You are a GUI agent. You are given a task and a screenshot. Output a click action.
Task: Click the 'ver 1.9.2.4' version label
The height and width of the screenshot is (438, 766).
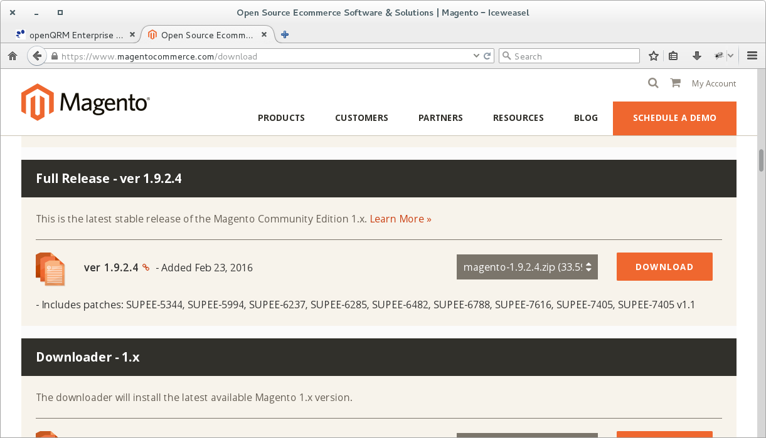[x=111, y=268]
